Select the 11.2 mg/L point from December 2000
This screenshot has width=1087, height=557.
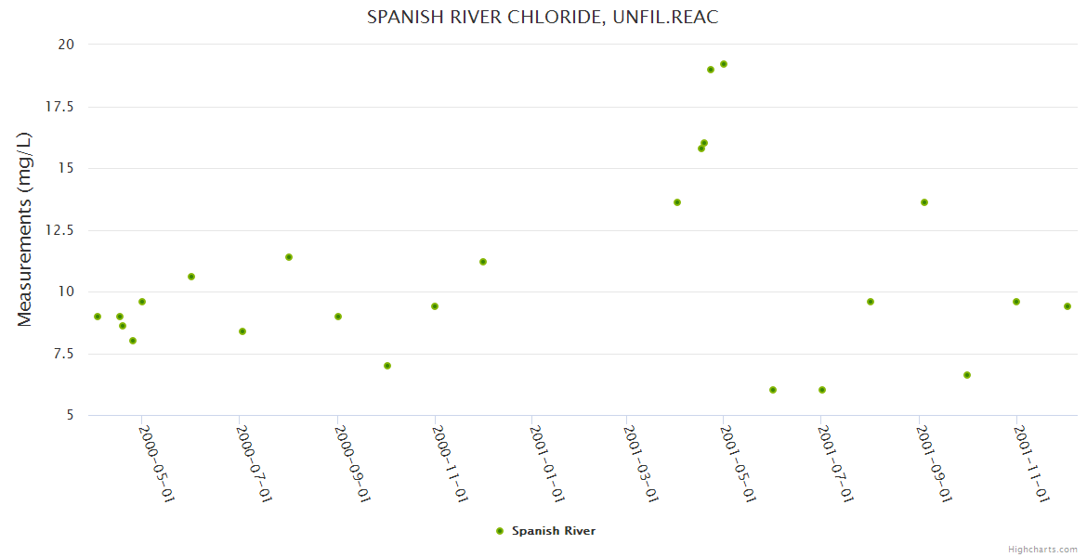483,262
